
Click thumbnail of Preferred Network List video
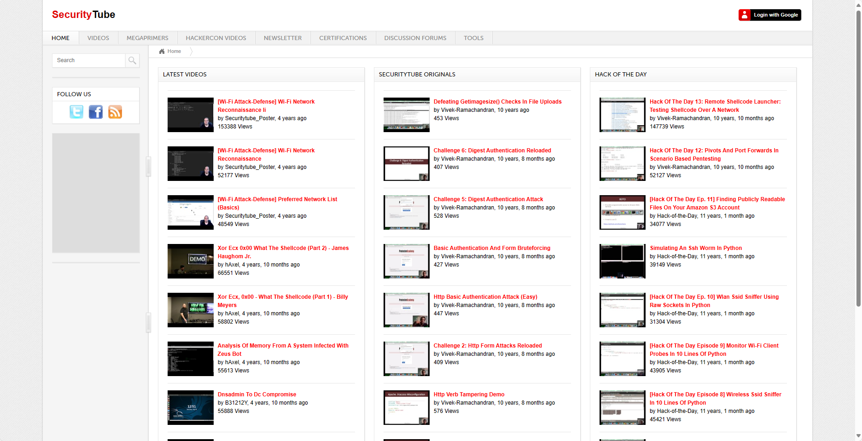(191, 213)
